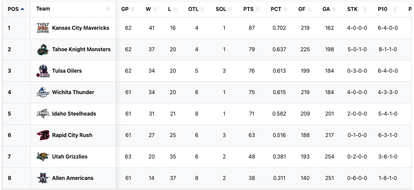
Task: Click the Rapid City Rush logo
Action: point(43,135)
